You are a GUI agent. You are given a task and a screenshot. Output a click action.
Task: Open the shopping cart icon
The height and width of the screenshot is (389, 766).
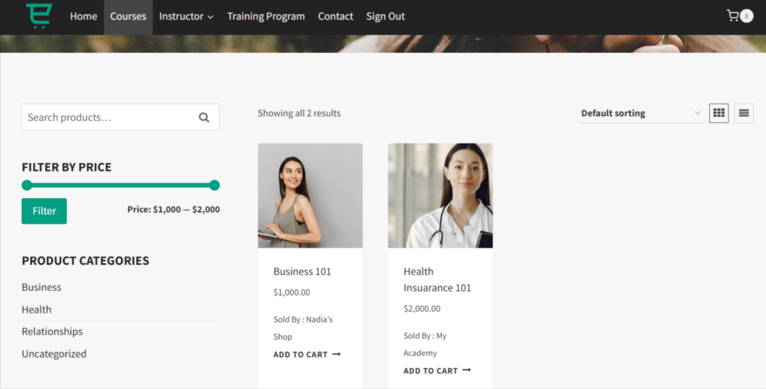click(732, 16)
